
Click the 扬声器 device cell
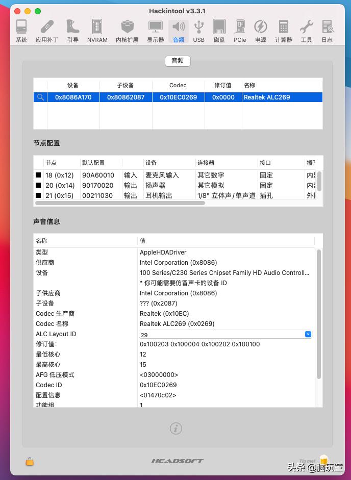click(x=156, y=186)
